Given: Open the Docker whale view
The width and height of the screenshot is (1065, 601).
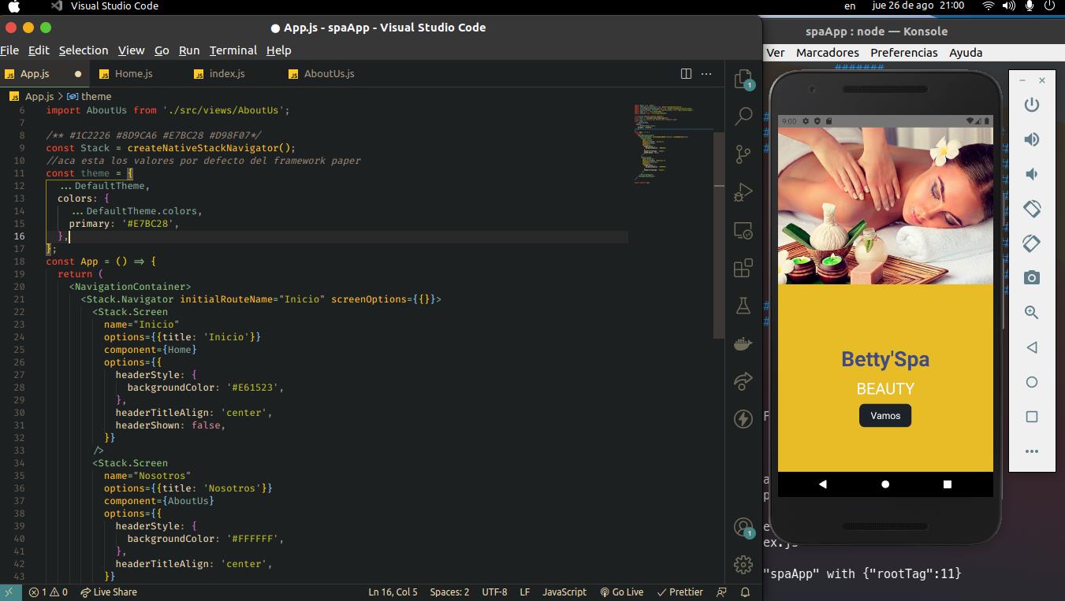Looking at the screenshot, I should click(x=743, y=343).
